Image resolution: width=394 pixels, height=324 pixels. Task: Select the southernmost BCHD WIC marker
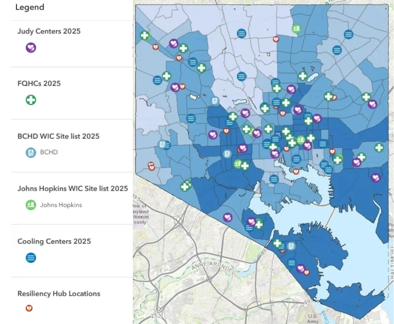[291, 246]
